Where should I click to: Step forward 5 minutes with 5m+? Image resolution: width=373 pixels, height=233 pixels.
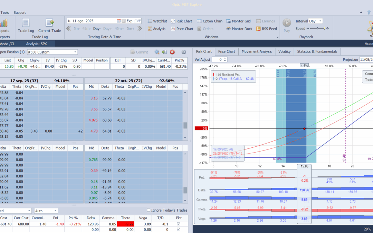[x=131, y=29]
